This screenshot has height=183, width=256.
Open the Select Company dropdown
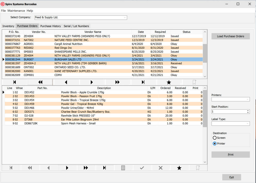(125, 18)
